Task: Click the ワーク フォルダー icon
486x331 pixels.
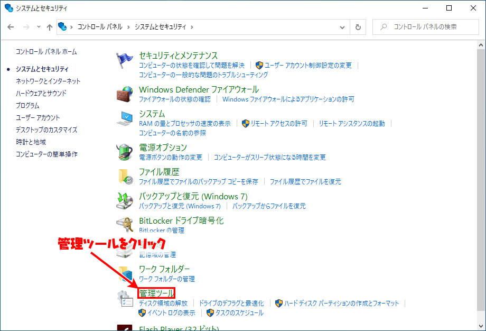Action: click(x=125, y=273)
